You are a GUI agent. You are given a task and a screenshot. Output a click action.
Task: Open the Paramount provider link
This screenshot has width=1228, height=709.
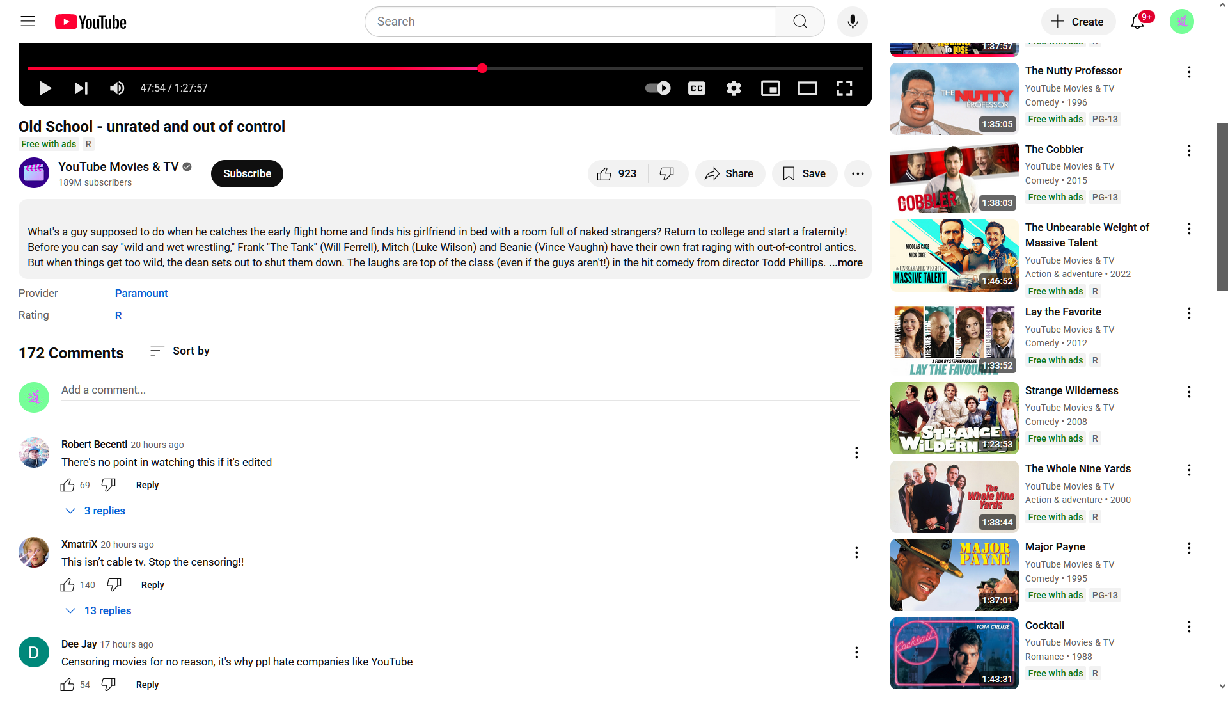[141, 293]
